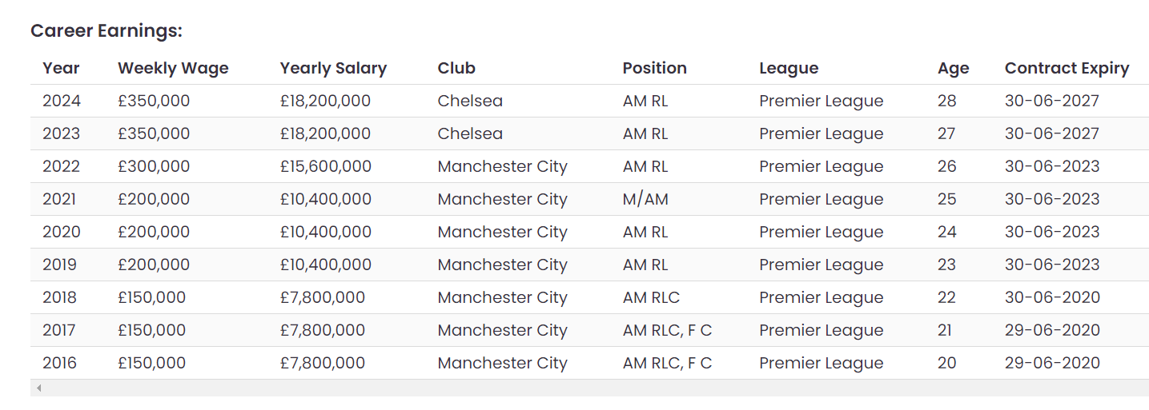
Task: Click the Club column header
Action: [x=456, y=69]
